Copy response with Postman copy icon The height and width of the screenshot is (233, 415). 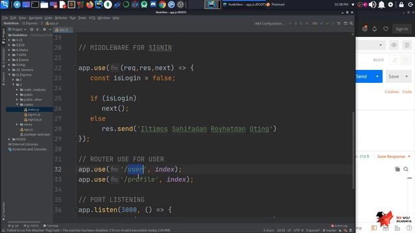(x=397, y=169)
